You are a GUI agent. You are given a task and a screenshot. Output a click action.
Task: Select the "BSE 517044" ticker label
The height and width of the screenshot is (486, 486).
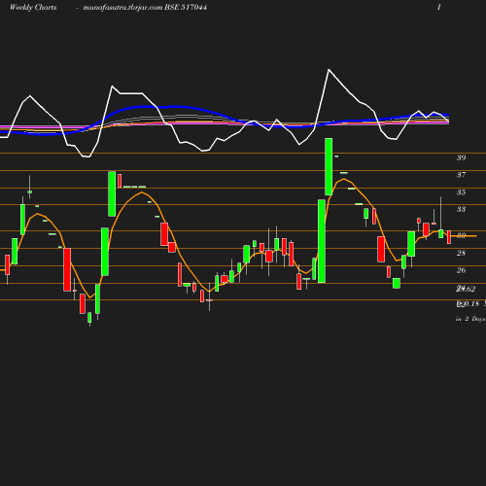tap(186, 7)
